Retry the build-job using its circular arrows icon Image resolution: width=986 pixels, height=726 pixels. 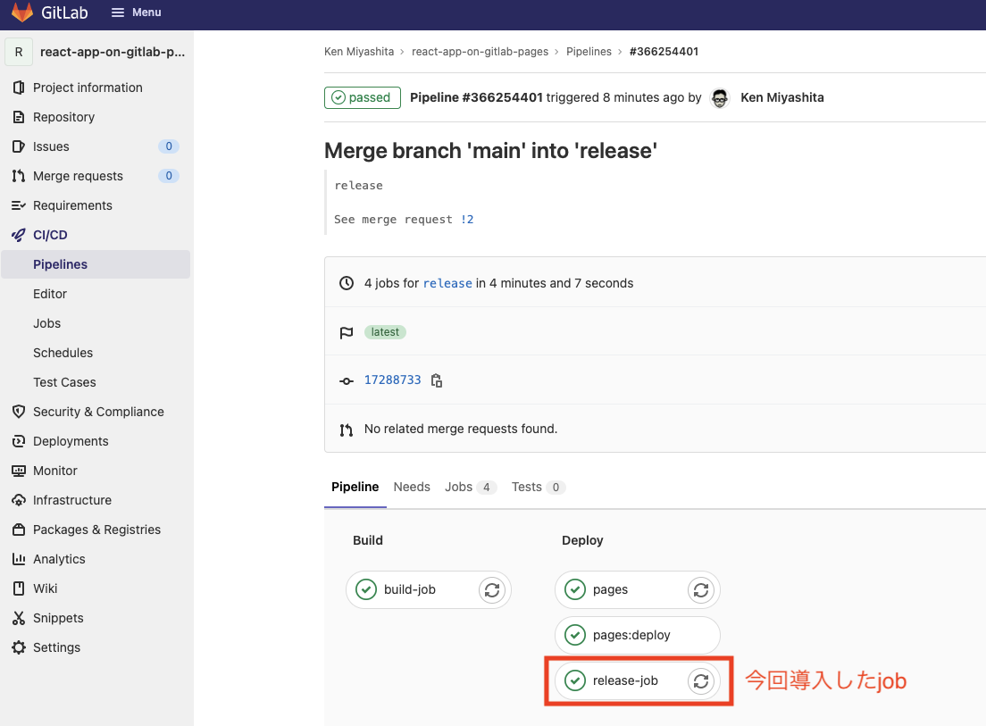tap(492, 589)
